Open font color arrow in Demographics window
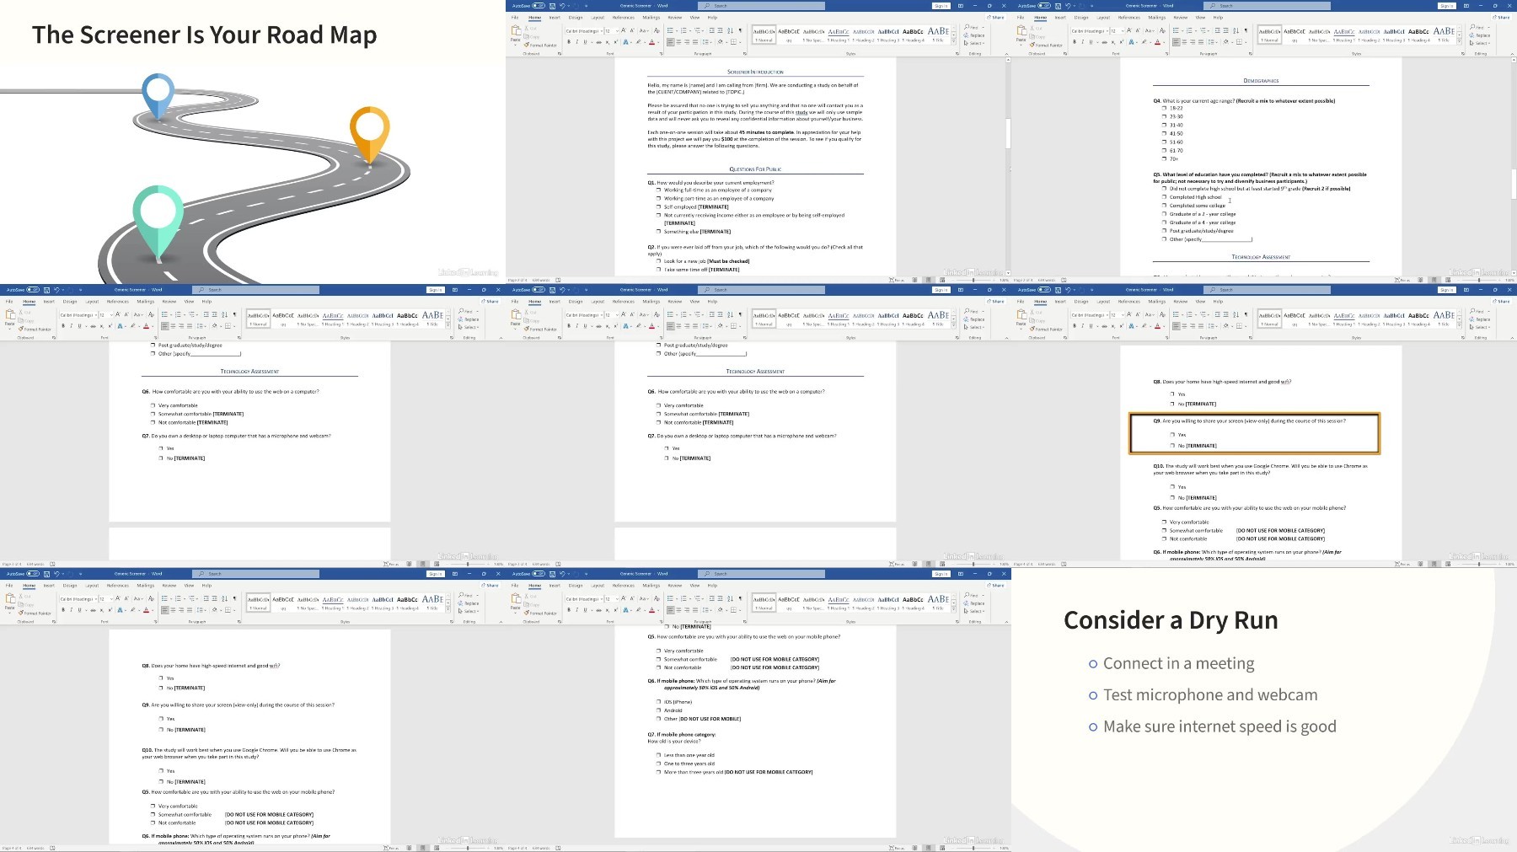 pyautogui.click(x=1164, y=42)
